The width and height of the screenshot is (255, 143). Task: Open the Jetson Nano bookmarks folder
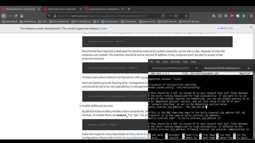click(147, 21)
